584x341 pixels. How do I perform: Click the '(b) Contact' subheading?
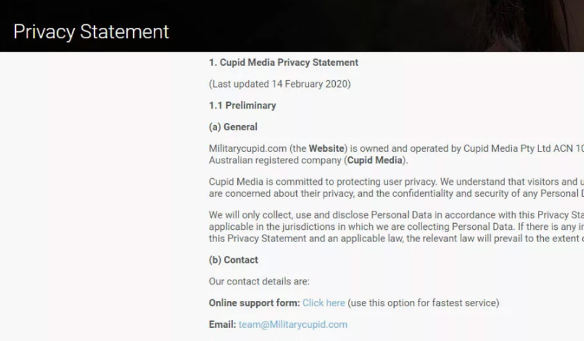(234, 260)
